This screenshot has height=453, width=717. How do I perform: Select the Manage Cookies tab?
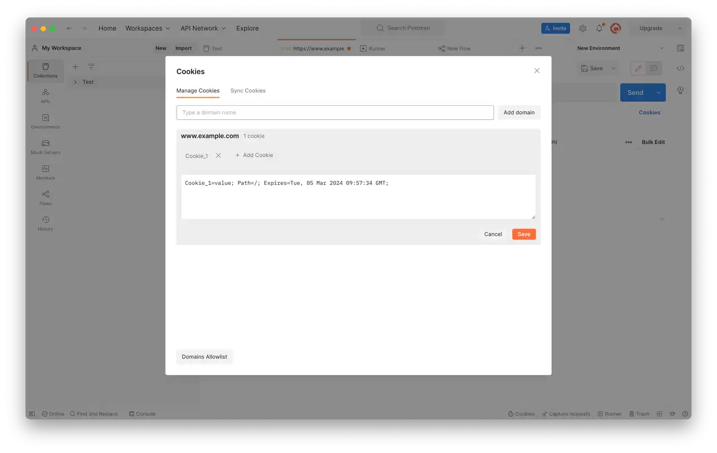click(198, 91)
